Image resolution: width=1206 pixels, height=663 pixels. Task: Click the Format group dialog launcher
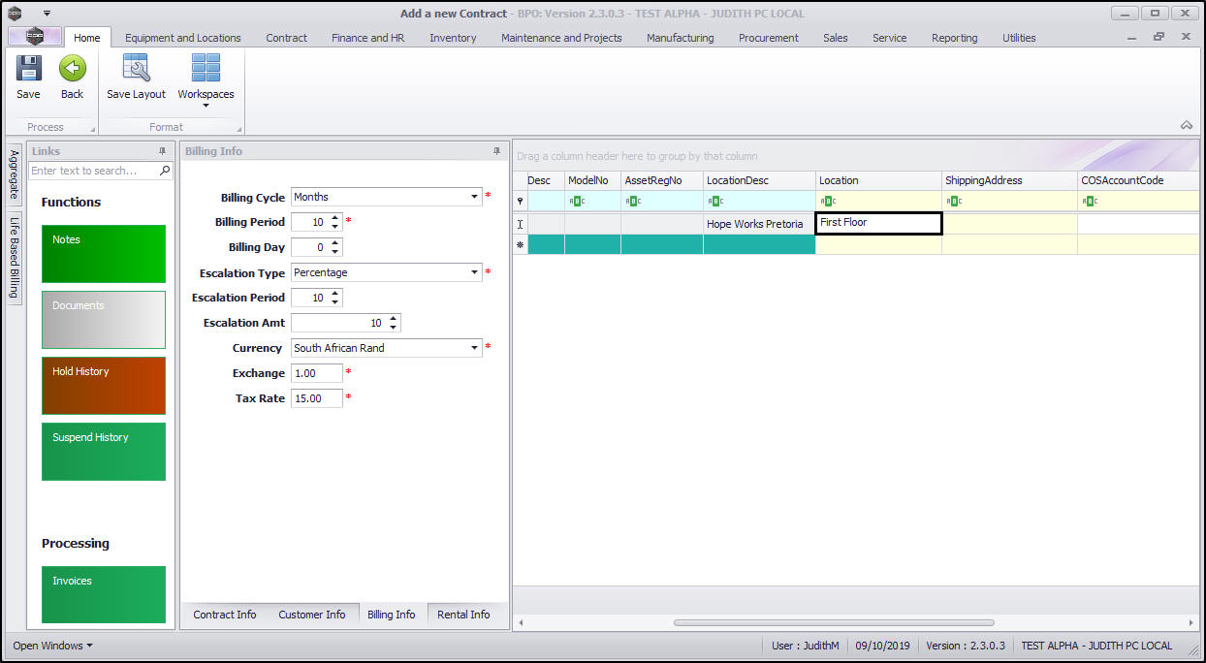(x=238, y=129)
